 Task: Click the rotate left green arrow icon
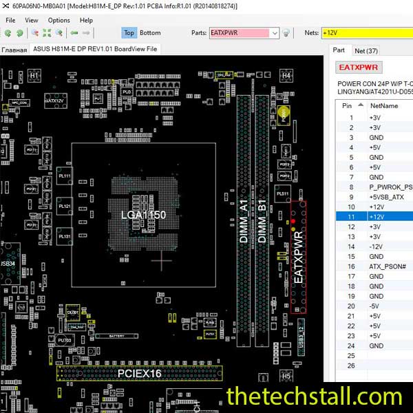coord(8,33)
